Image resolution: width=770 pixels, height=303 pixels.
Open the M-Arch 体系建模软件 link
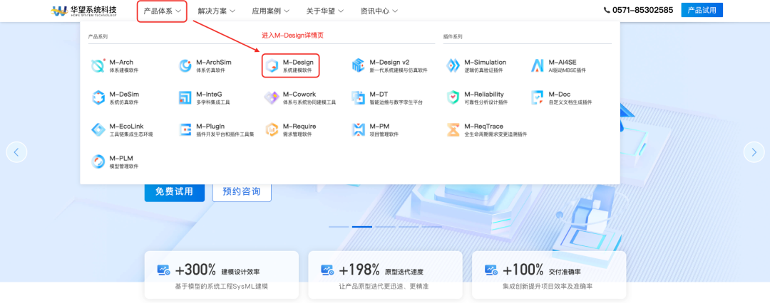click(114, 65)
